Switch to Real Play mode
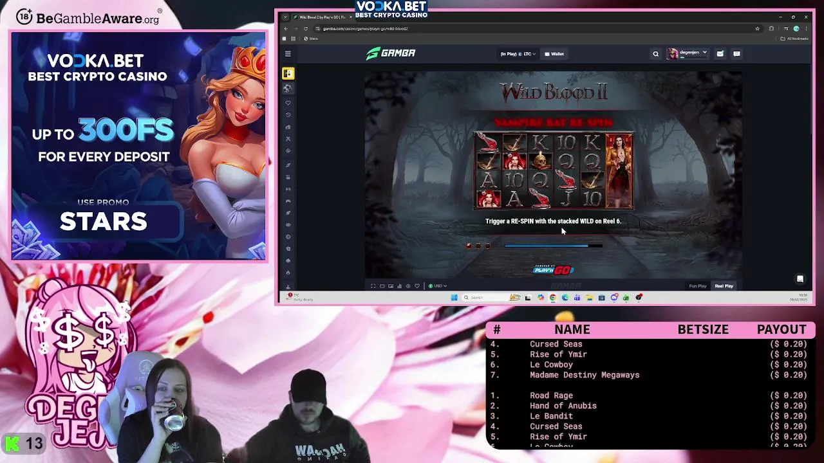Viewport: 824px width, 463px height. click(724, 286)
